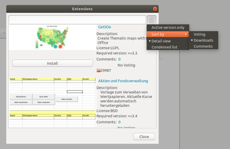
Task: Click the orange download-count icon beside 29987
Action: pos(99,70)
